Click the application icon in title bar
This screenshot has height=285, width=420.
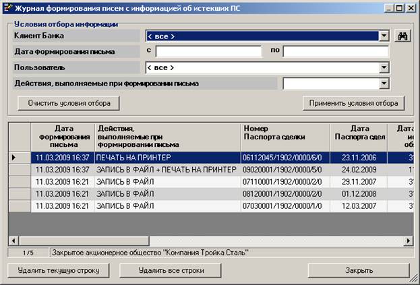tap(7, 7)
